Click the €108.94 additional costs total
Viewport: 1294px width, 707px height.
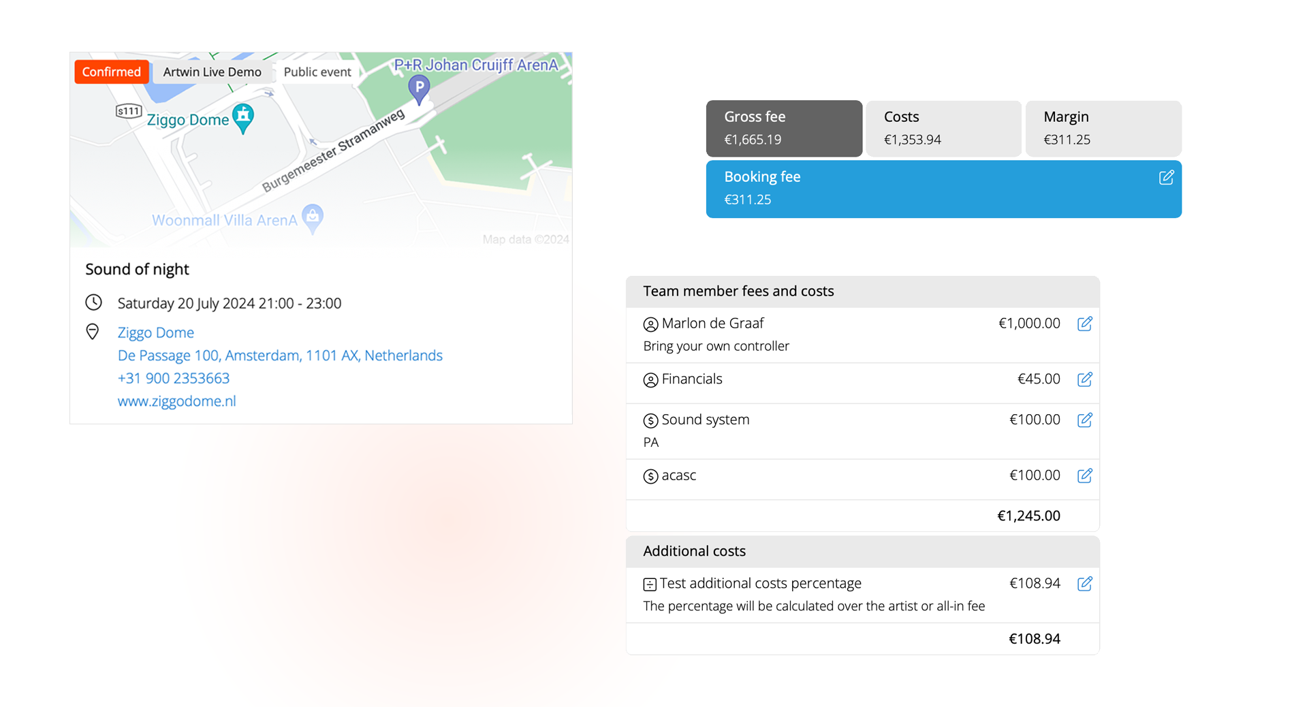click(1034, 639)
